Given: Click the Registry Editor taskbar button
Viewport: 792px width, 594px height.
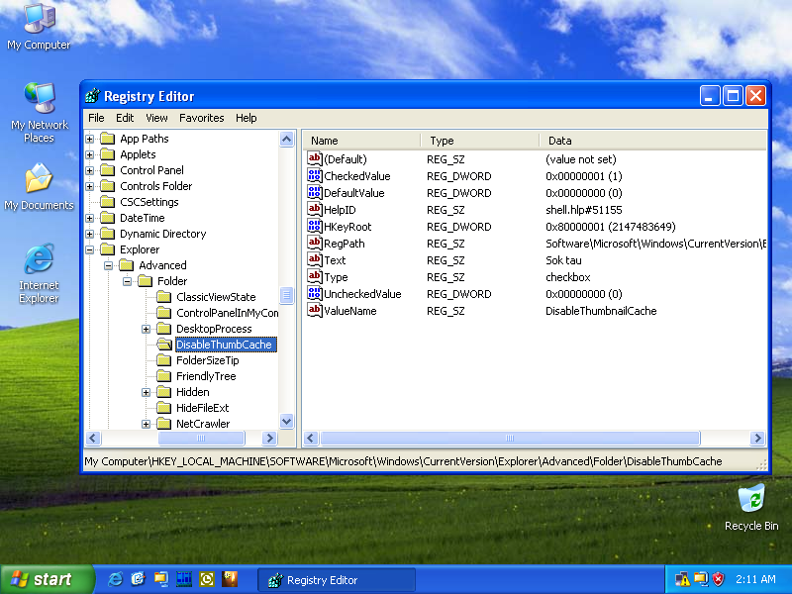Looking at the screenshot, I should coord(322,580).
